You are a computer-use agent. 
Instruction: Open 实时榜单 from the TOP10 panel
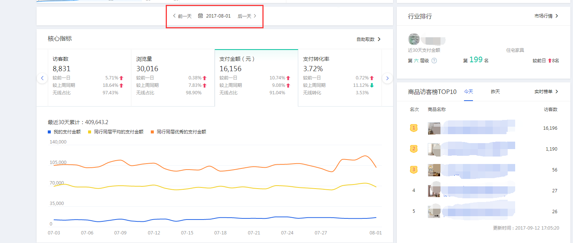(x=546, y=92)
